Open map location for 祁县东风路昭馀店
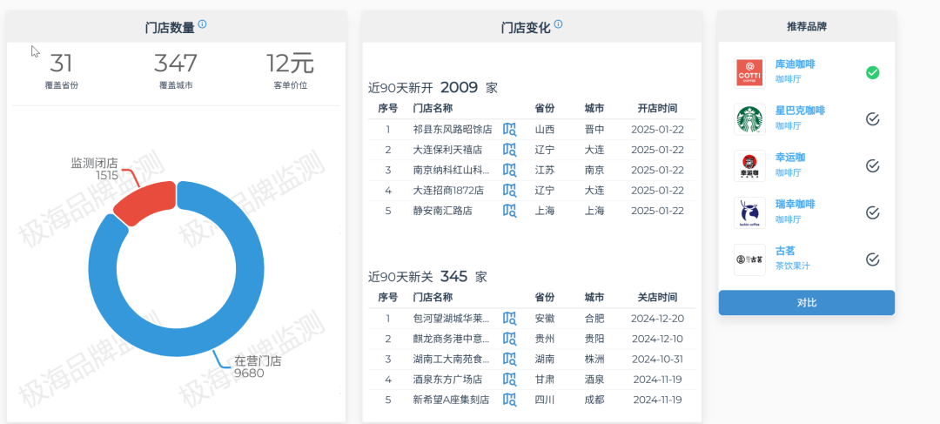Screen dimensions: 940x424 510,130
